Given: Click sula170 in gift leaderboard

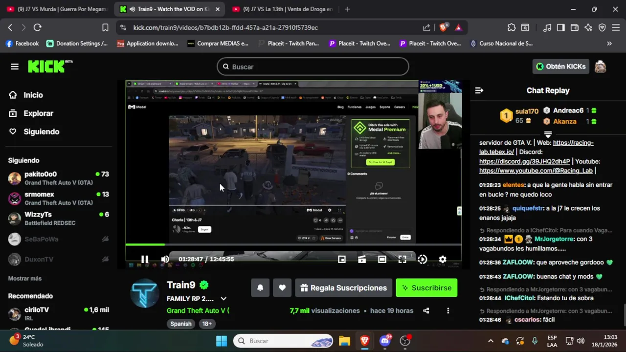Looking at the screenshot, I should click(x=527, y=111).
